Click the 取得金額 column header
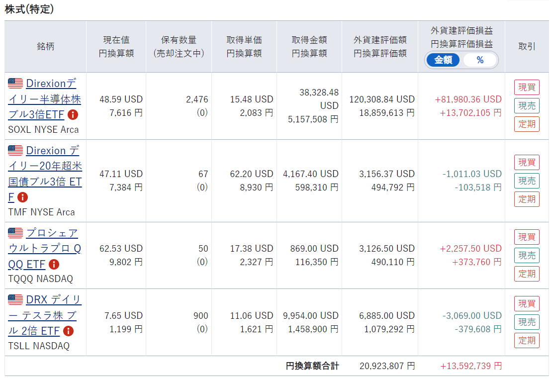Image resolution: width=551 pixels, height=379 pixels. 310,46
